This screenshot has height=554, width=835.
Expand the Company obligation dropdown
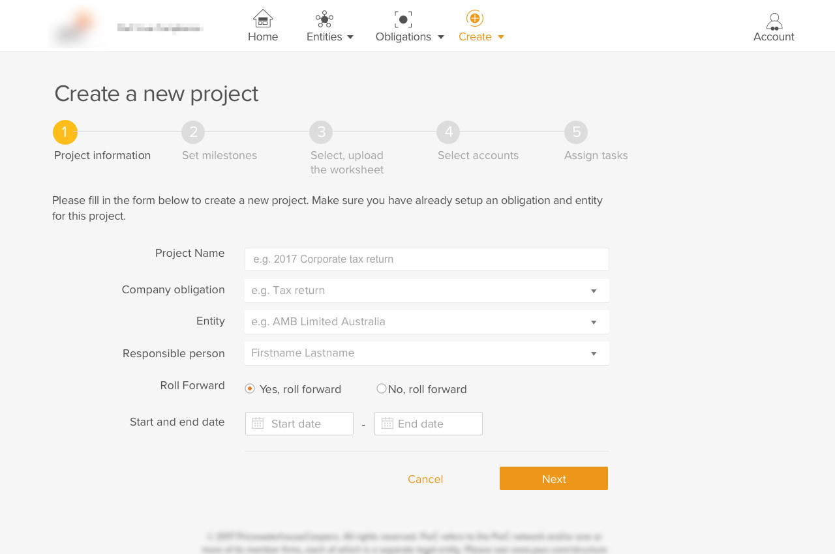pos(593,291)
